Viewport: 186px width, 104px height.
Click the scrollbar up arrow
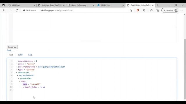(x=185, y=14)
